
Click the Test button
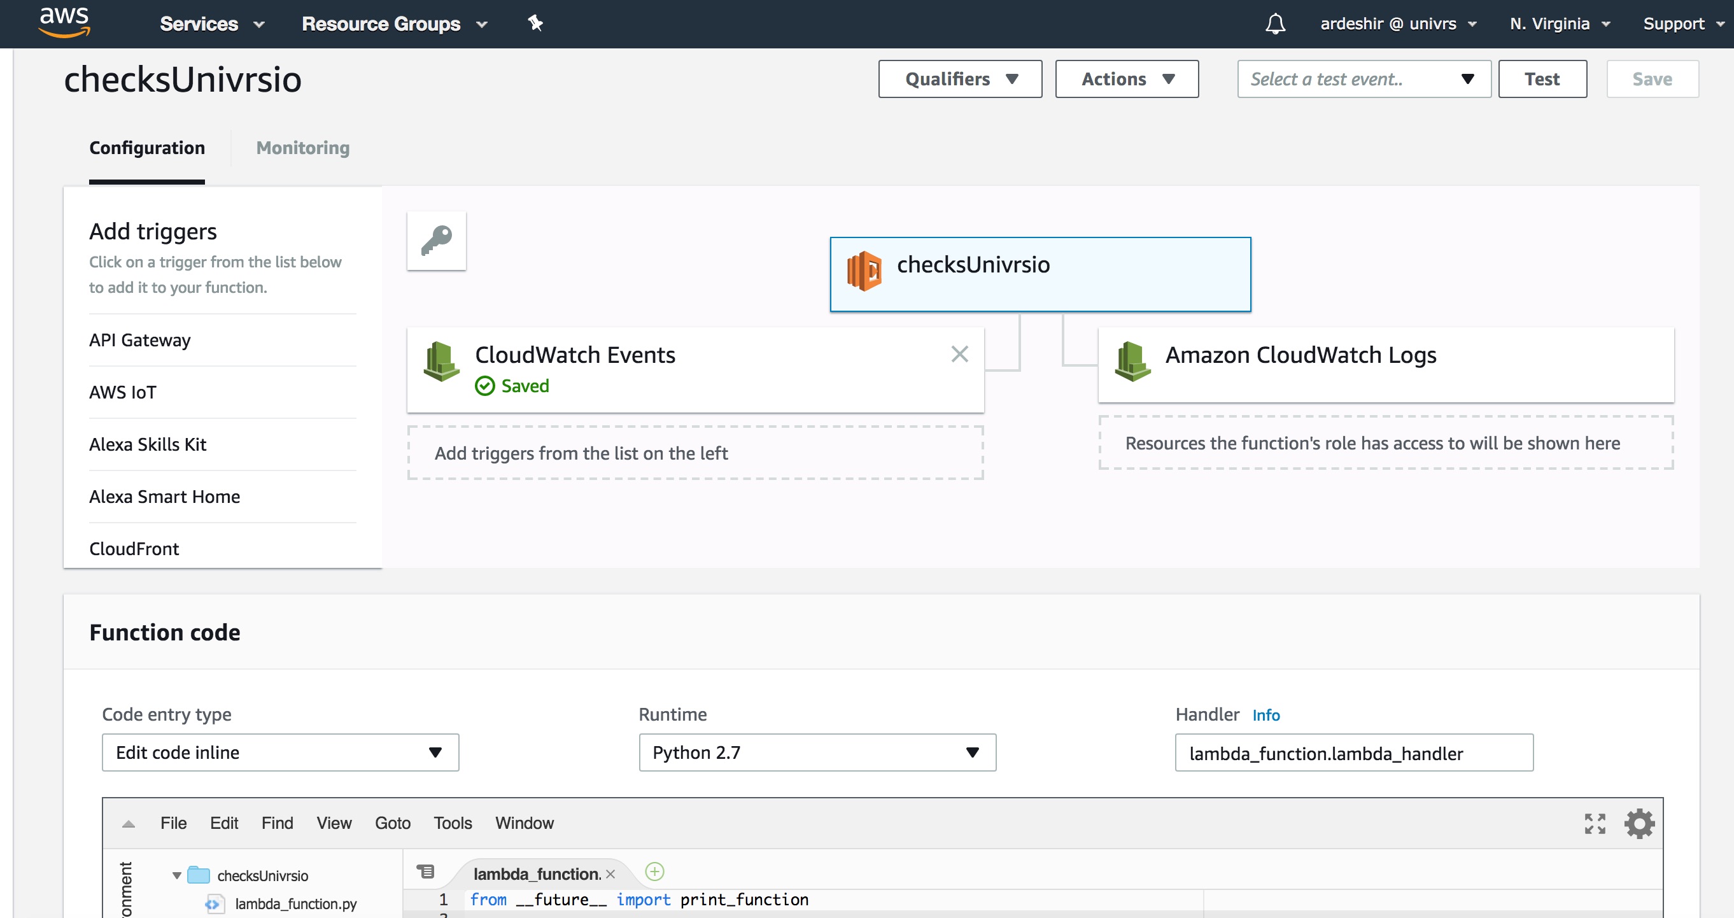point(1542,79)
